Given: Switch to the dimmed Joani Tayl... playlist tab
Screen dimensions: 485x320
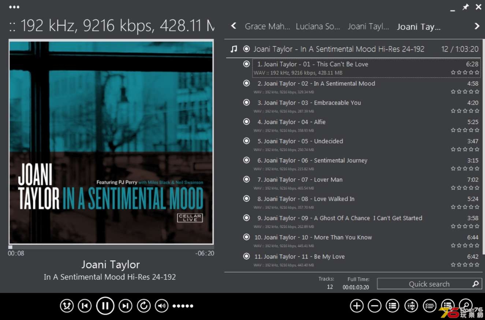Looking at the screenshot, I should [x=368, y=27].
